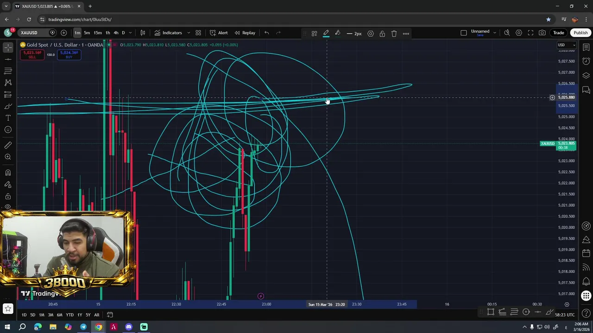
Task: Select the 1m timeframe
Action: (77, 33)
